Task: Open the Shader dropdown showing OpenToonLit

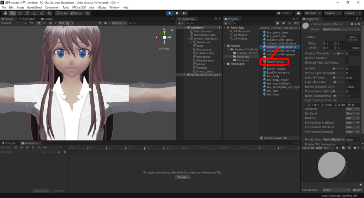Action: (341, 29)
